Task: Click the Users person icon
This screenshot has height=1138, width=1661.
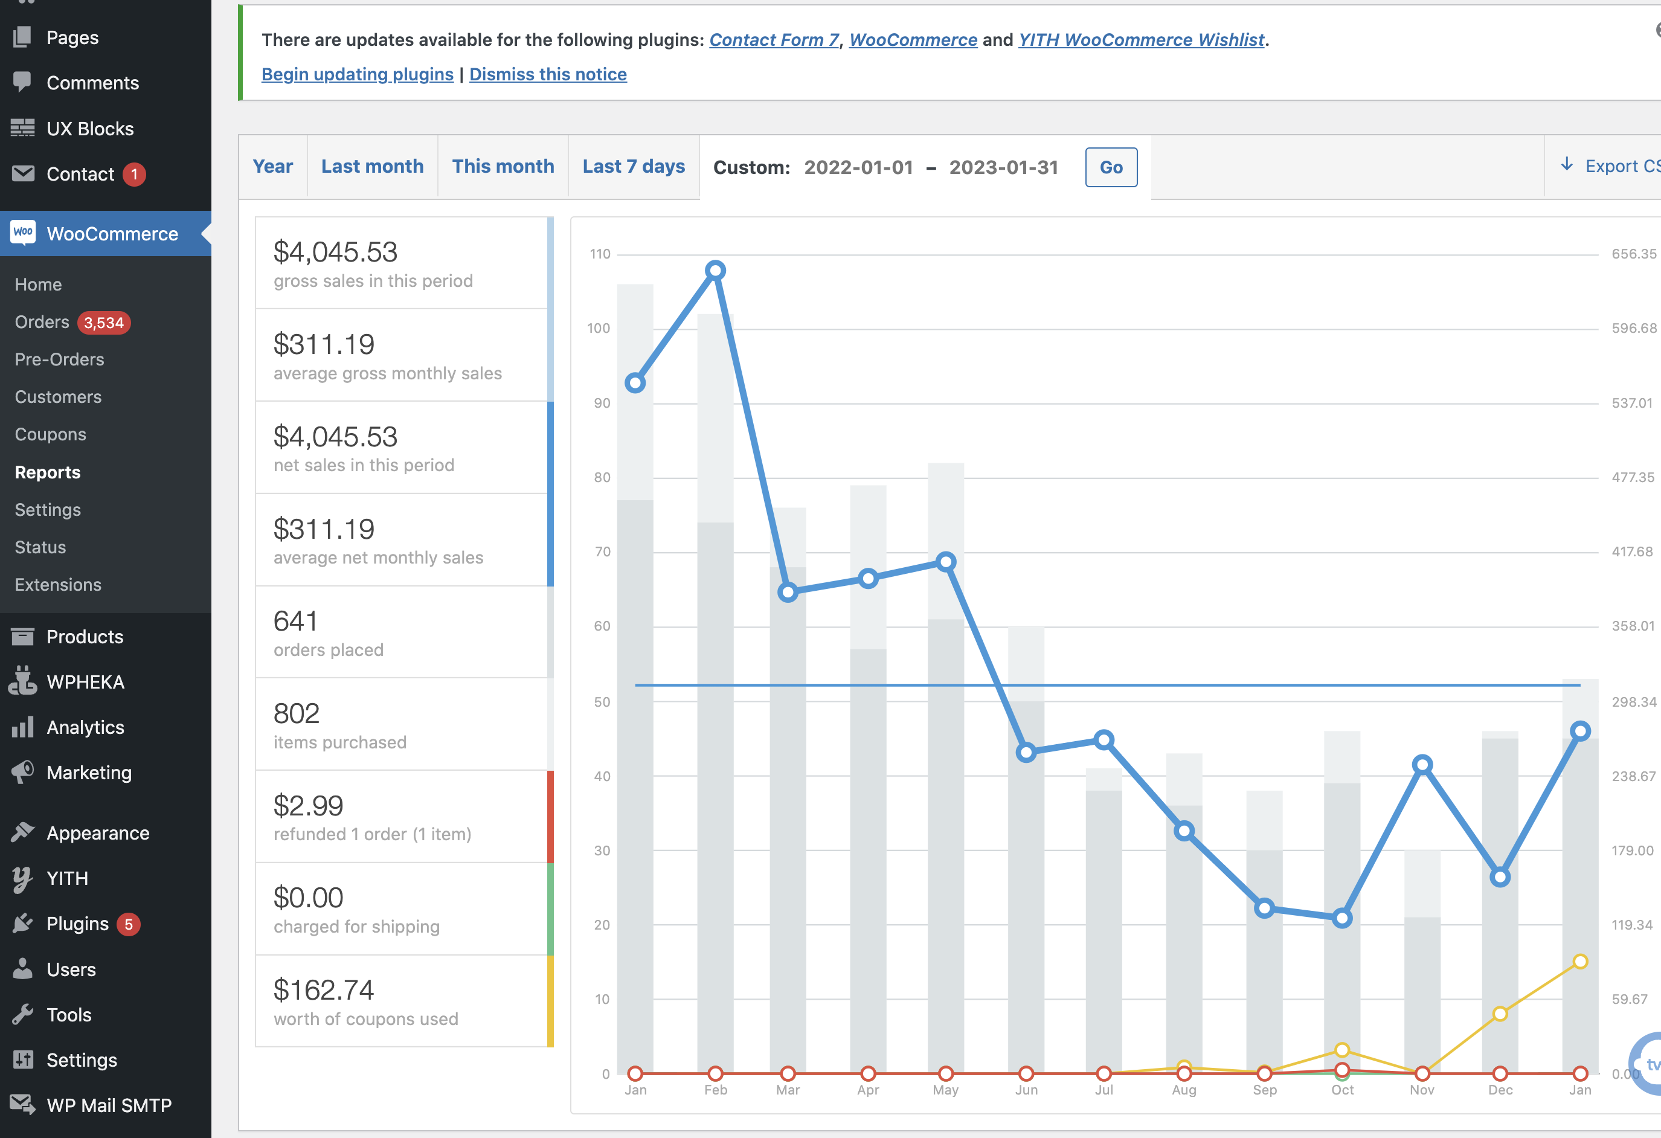Action: coord(23,969)
